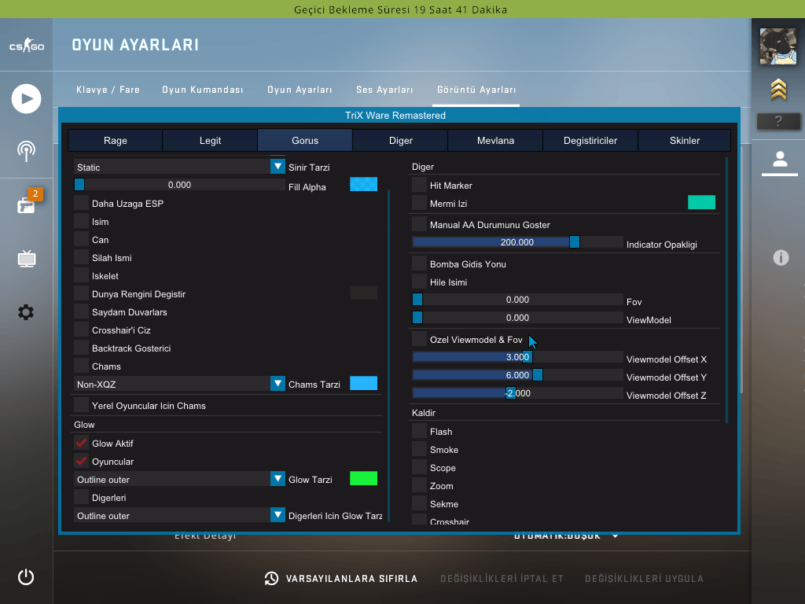805x604 pixels.
Task: Toggle the Can checkbox
Action: (x=81, y=239)
